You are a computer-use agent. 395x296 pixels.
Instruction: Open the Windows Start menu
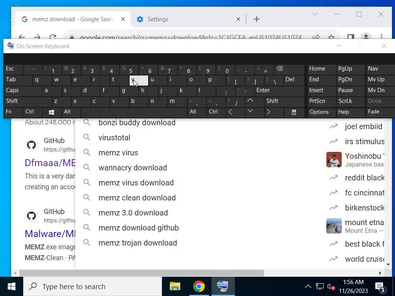click(x=12, y=286)
